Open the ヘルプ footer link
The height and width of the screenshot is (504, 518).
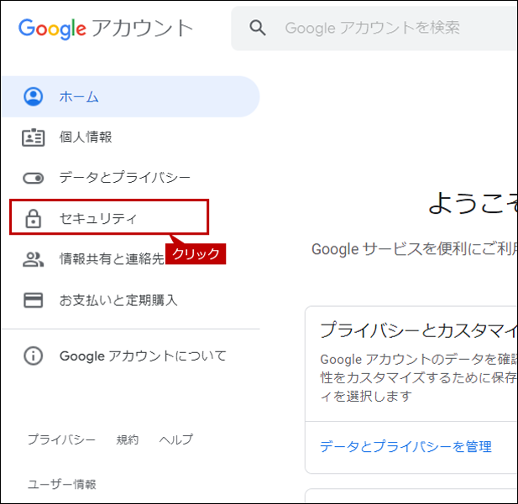[x=176, y=439]
